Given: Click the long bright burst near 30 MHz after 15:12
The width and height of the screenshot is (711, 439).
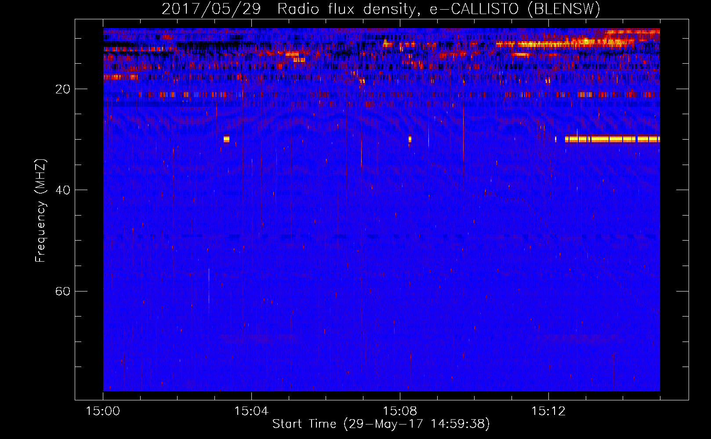Looking at the screenshot, I should coord(613,139).
